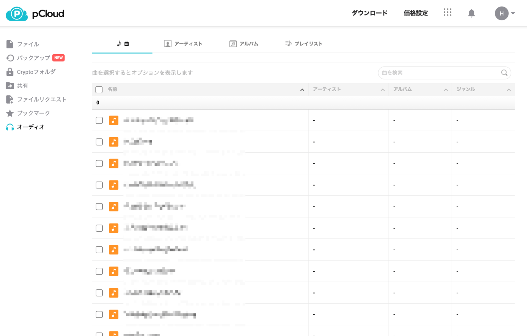
Task: Check the first song's checkbox
Action: coord(99,120)
